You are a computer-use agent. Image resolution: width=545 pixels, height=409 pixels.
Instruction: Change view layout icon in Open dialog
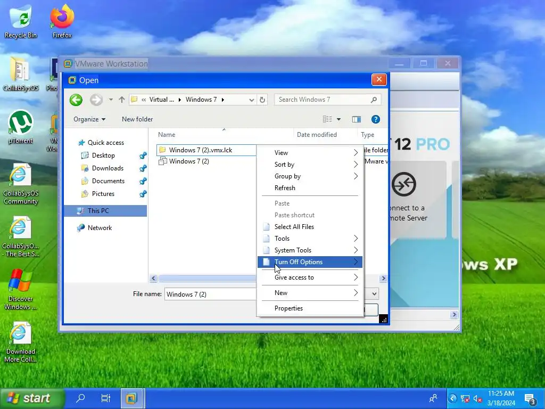pos(327,119)
